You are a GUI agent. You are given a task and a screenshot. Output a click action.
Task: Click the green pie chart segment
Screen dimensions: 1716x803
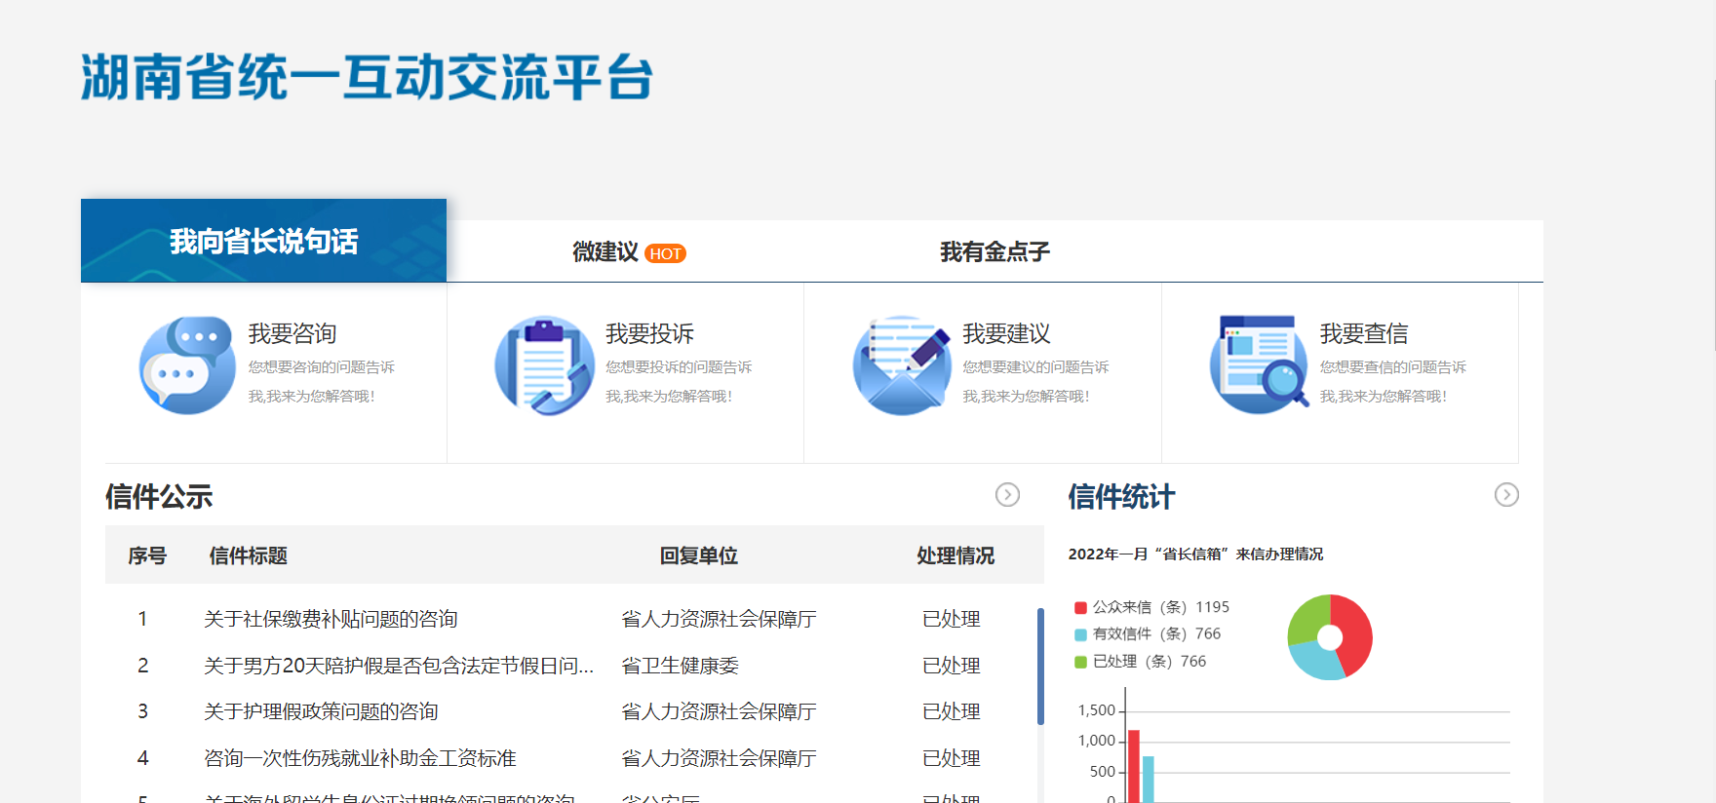[x=1307, y=619]
